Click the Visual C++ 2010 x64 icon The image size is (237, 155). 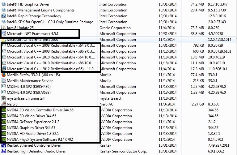coord(4,57)
